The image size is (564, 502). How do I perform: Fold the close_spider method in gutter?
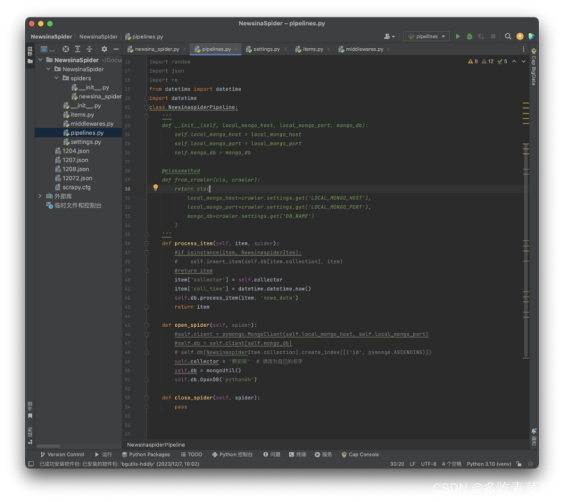point(147,397)
